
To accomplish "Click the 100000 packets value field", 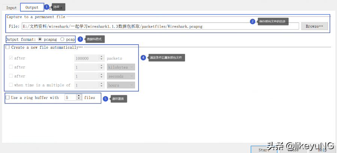I will tap(87, 58).
